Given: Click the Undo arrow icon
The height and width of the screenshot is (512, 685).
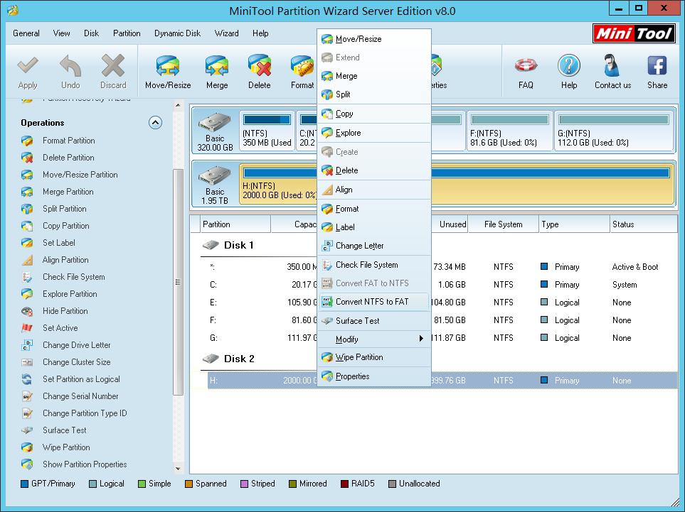Looking at the screenshot, I should point(70,66).
